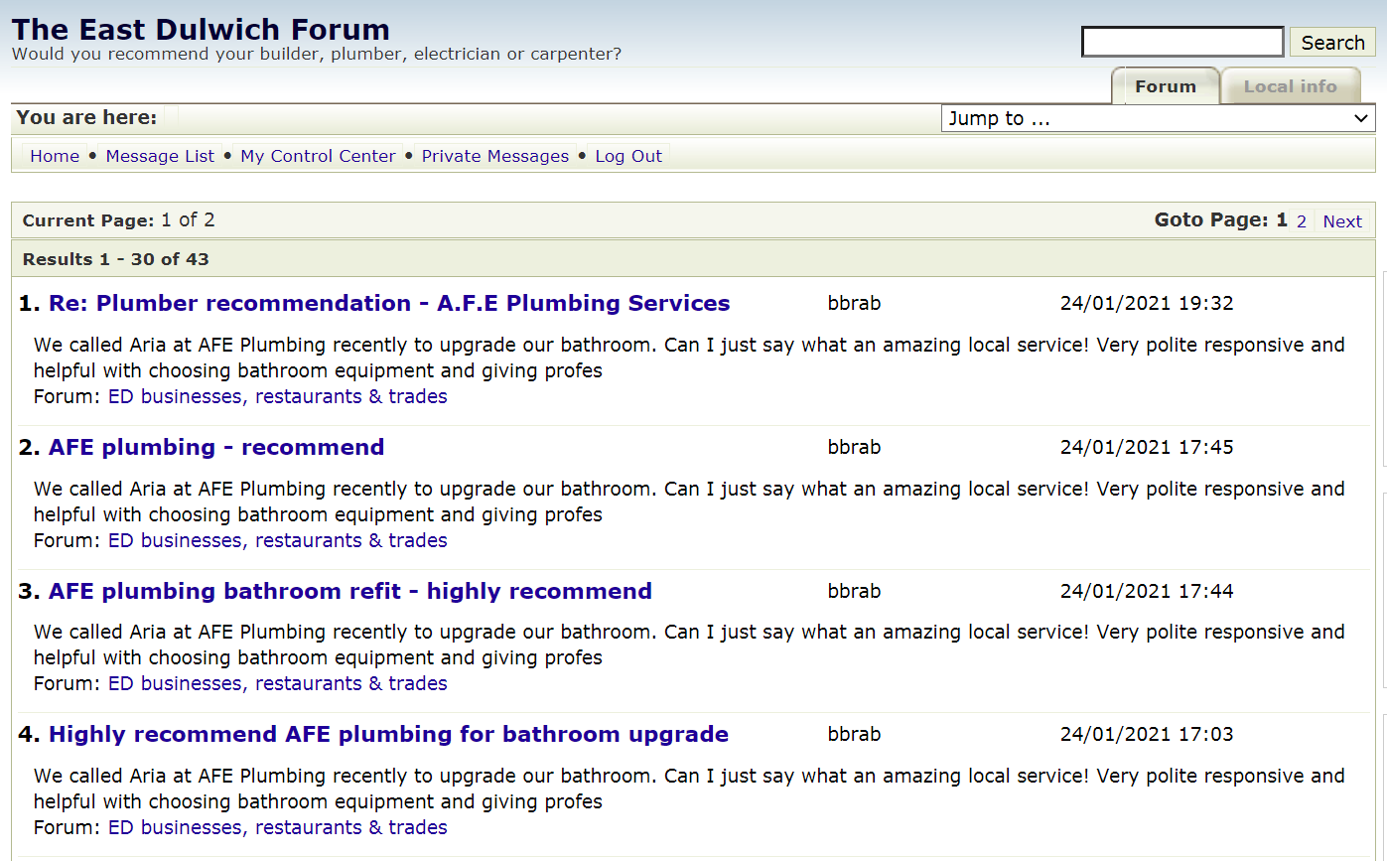Image resolution: width=1387 pixels, height=861 pixels.
Task: Click Log Out
Action: click(x=628, y=156)
